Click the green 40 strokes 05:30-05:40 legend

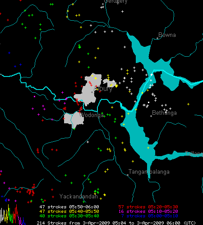coord(69,216)
